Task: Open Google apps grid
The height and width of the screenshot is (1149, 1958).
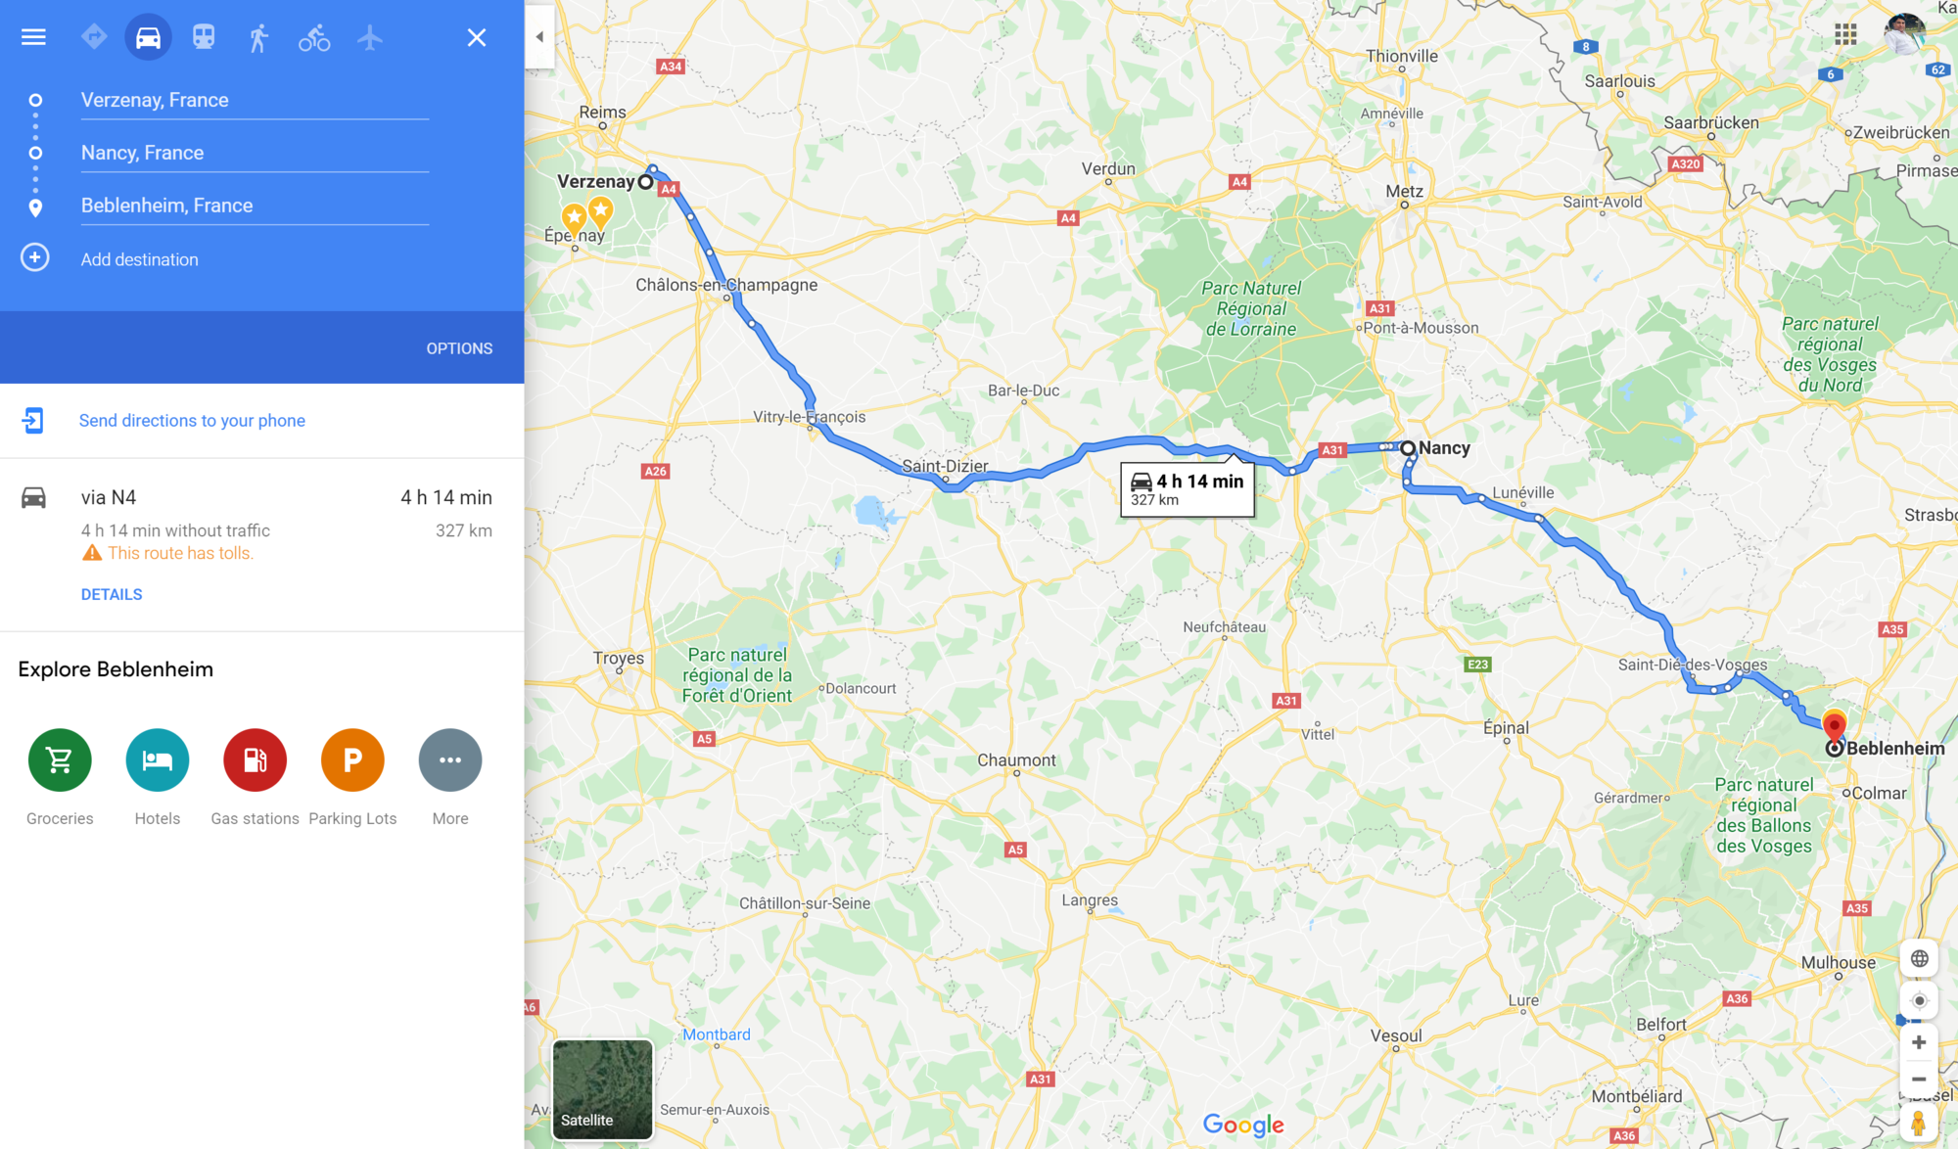Action: pos(1845,35)
